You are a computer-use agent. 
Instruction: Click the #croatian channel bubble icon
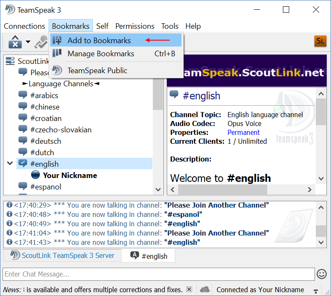pos(23,118)
